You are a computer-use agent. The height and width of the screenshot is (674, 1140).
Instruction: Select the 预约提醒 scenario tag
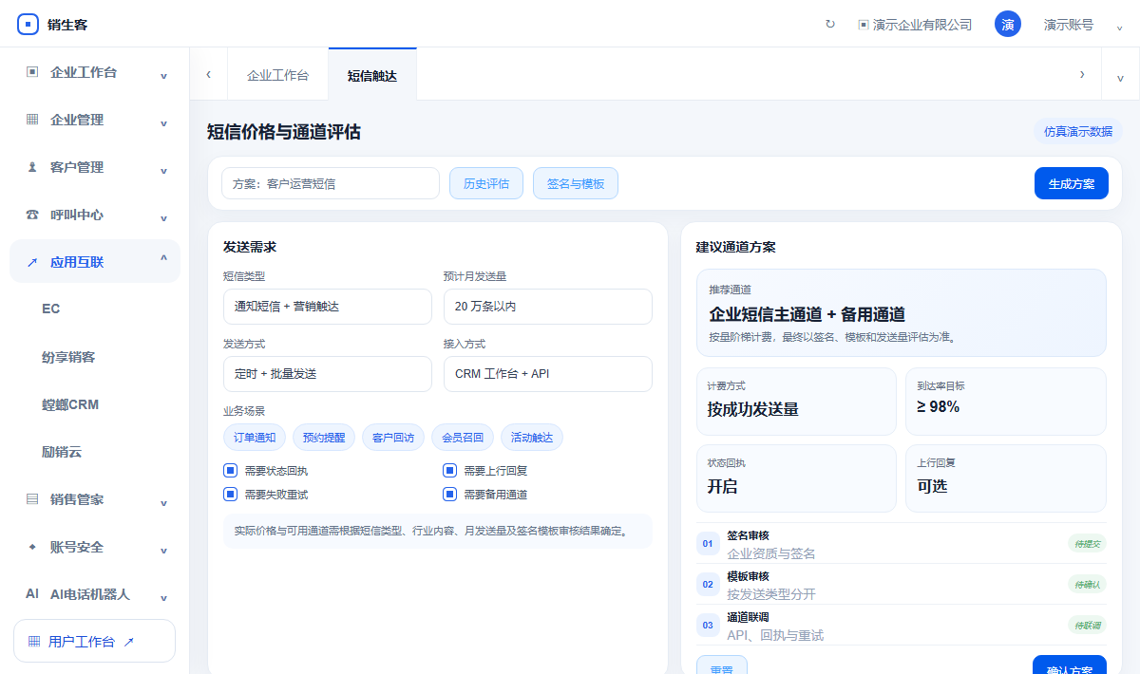324,438
